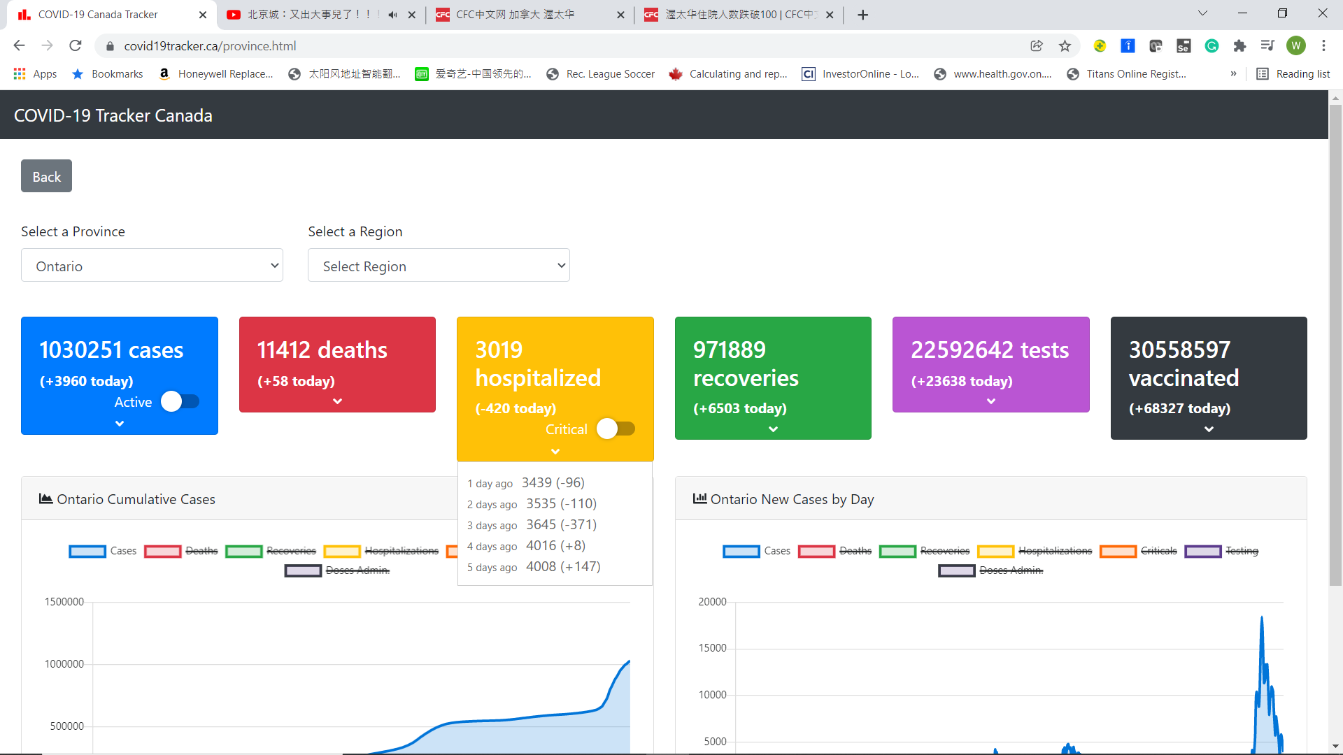The image size is (1343, 755).
Task: Click red Deaths swatch in New Cases legend
Action: point(816,552)
